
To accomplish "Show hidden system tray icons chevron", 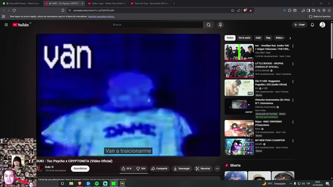I will tap(291, 184).
